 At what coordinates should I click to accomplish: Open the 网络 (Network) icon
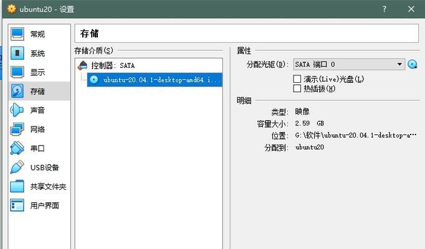pos(17,129)
